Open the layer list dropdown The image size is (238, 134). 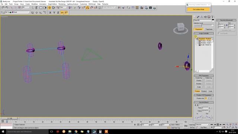pyautogui.click(x=17, y=12)
